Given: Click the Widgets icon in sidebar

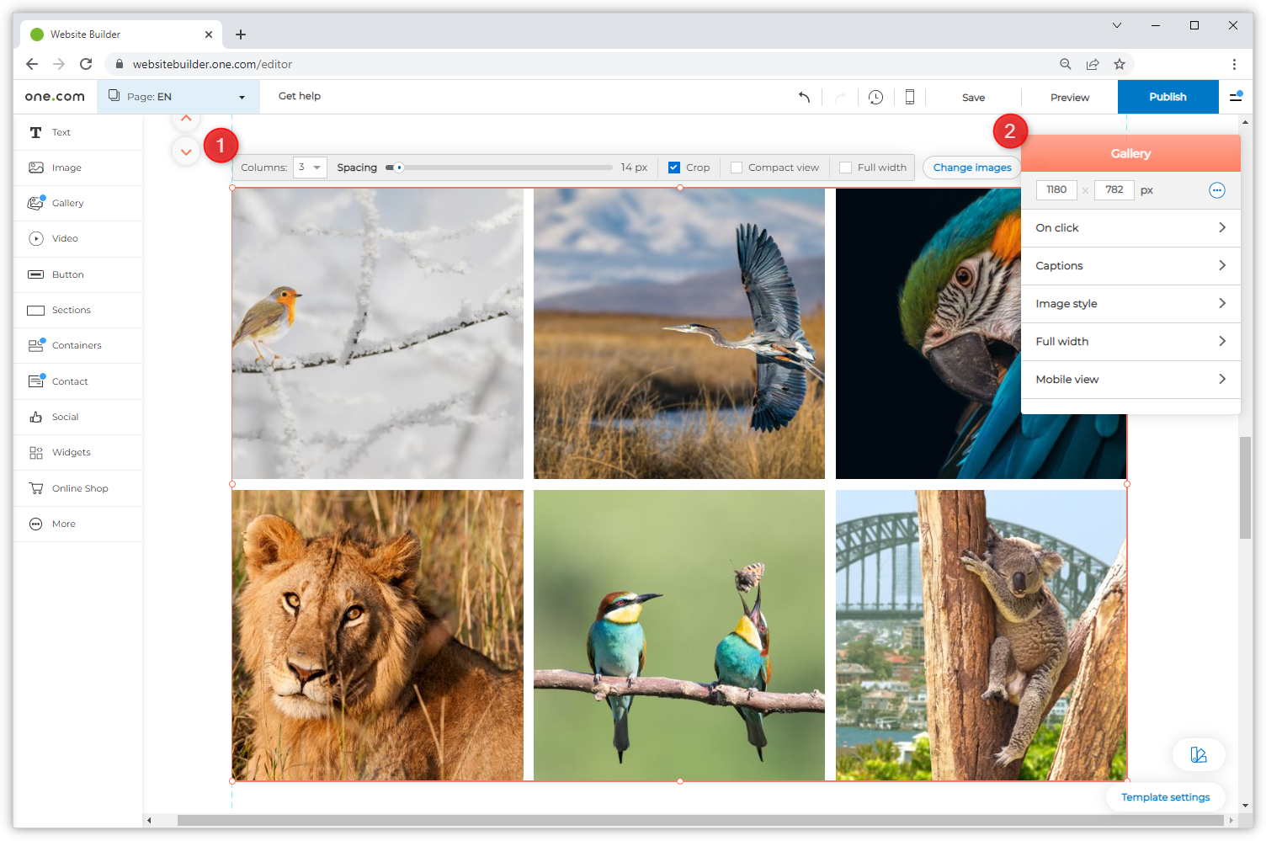Looking at the screenshot, I should click(x=35, y=453).
